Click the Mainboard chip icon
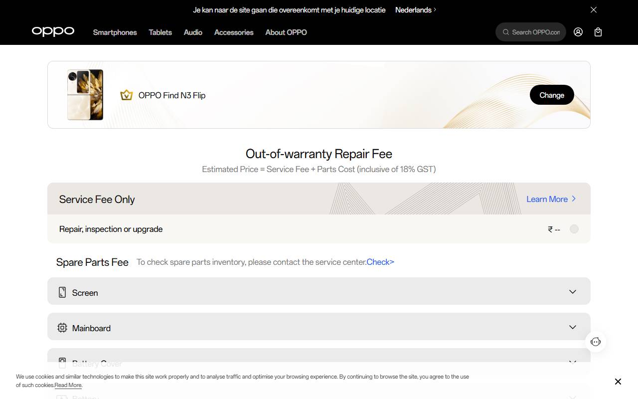The image size is (638, 399). tap(62, 328)
